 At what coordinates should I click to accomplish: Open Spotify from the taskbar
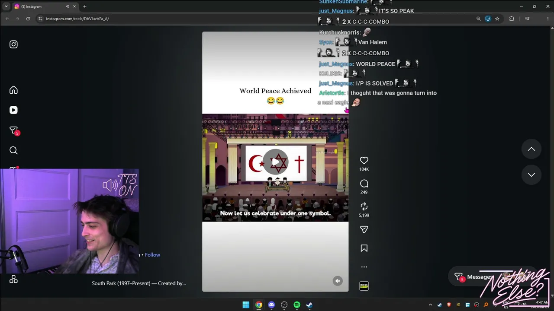[x=297, y=305]
